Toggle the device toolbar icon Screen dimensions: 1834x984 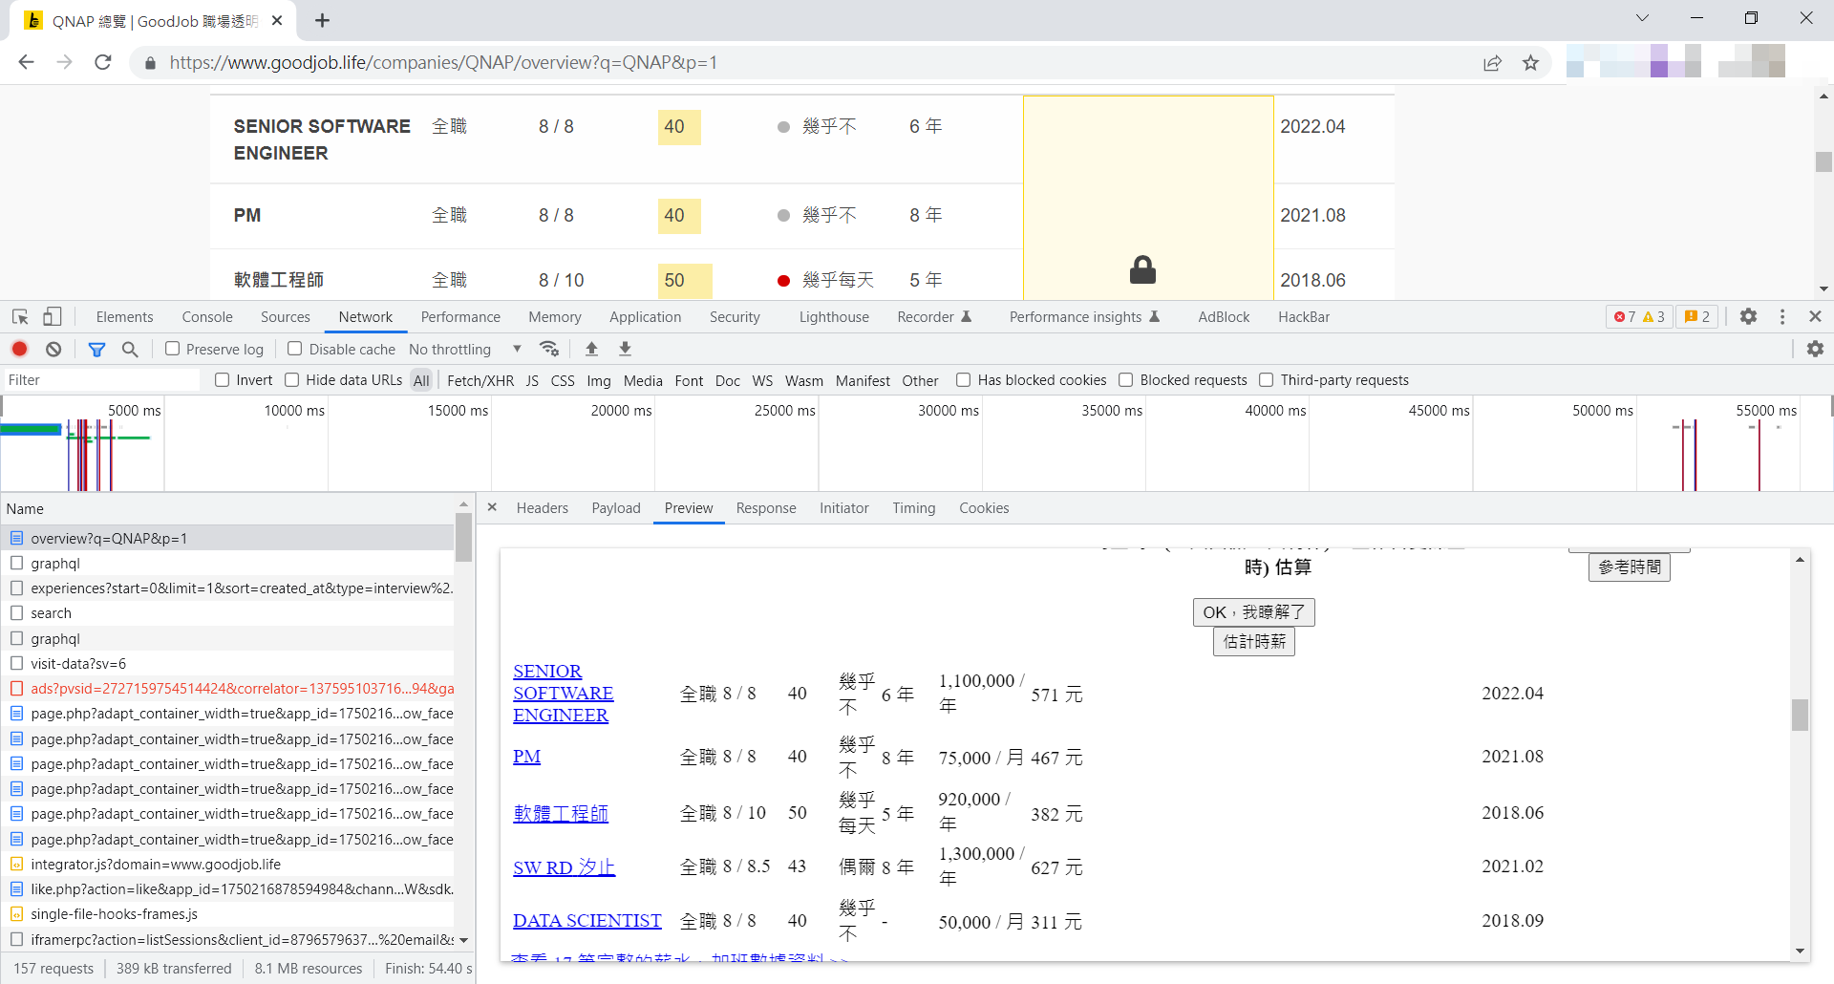pyautogui.click(x=53, y=317)
